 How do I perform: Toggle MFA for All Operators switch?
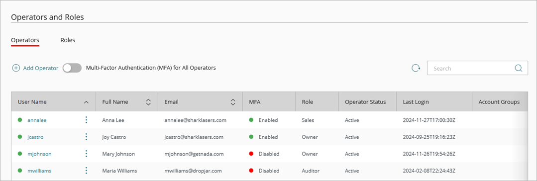point(72,68)
